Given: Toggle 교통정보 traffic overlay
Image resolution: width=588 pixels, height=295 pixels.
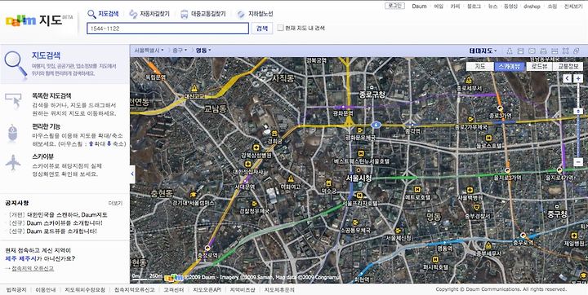Looking at the screenshot, I should 568,67.
